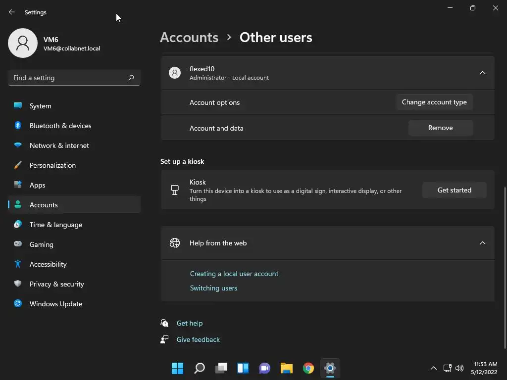Open the Bluetooth & devices settings

[74, 126]
